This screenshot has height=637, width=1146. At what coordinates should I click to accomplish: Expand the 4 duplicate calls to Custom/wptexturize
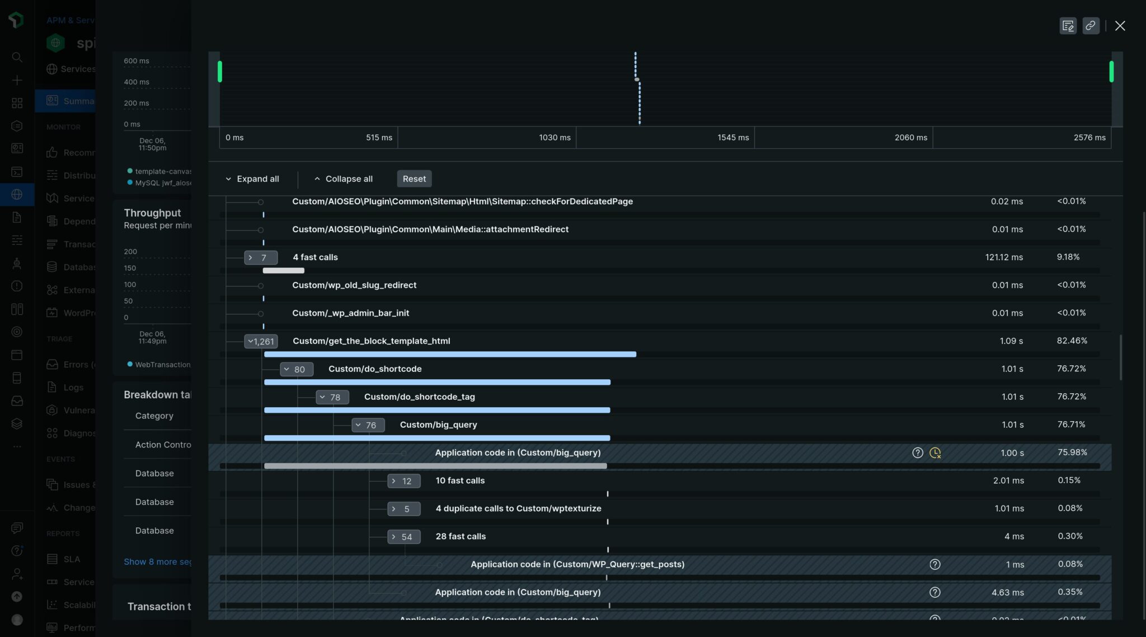pyautogui.click(x=404, y=508)
